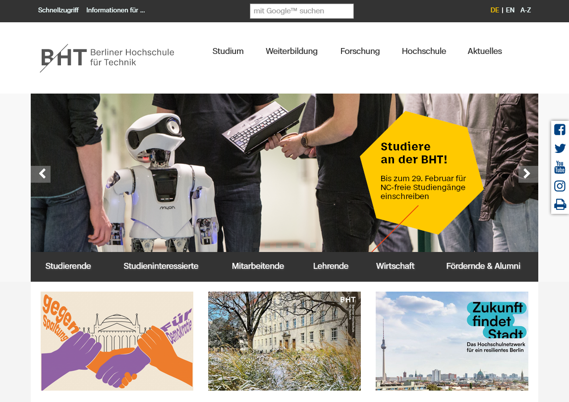Open the Aktuelles menu item
This screenshot has width=569, height=402.
[x=484, y=51]
